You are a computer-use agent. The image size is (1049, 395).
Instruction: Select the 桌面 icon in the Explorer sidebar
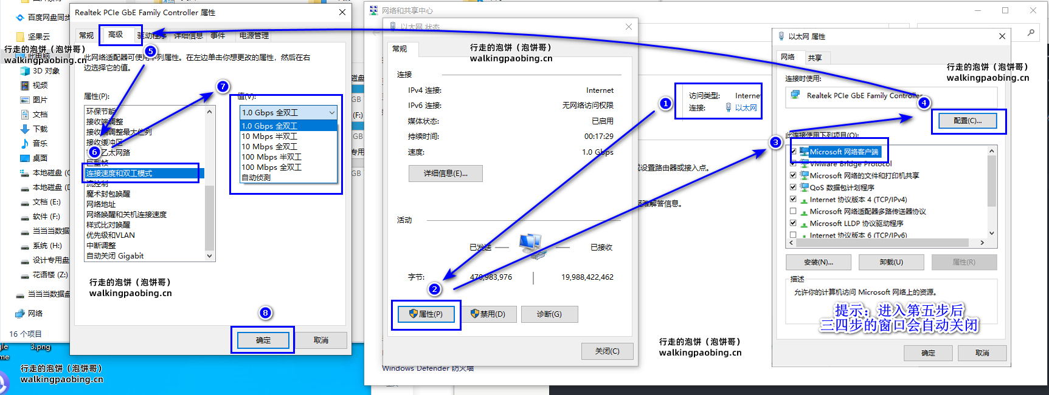click(25, 158)
